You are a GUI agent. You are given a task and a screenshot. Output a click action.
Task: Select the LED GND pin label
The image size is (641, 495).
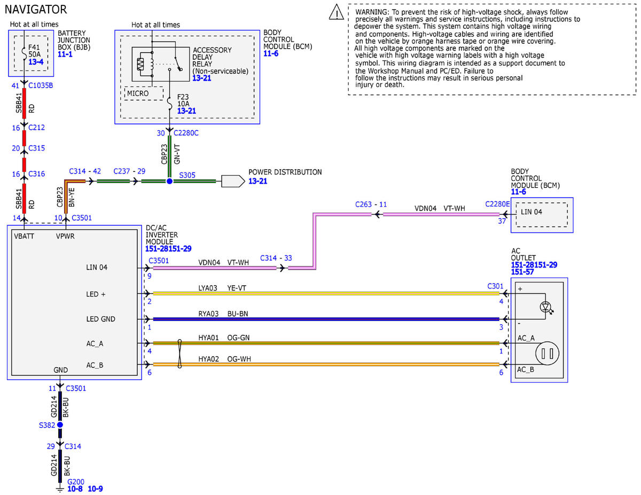100,319
